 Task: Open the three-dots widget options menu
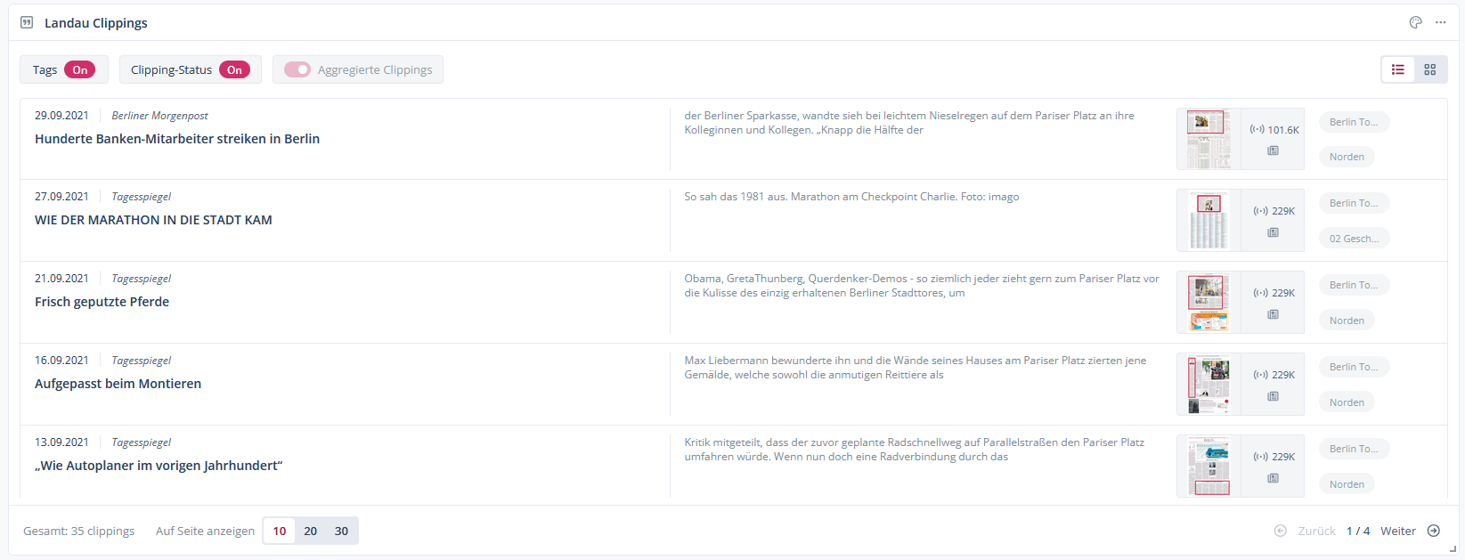(x=1440, y=22)
